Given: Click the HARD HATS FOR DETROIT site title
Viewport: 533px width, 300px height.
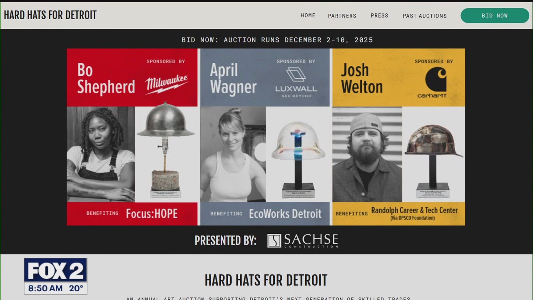Looking at the screenshot, I should coord(50,15).
